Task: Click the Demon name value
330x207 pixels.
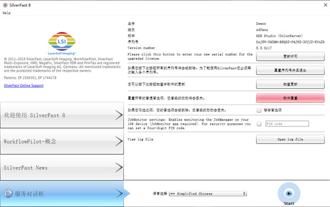Action: (261, 24)
